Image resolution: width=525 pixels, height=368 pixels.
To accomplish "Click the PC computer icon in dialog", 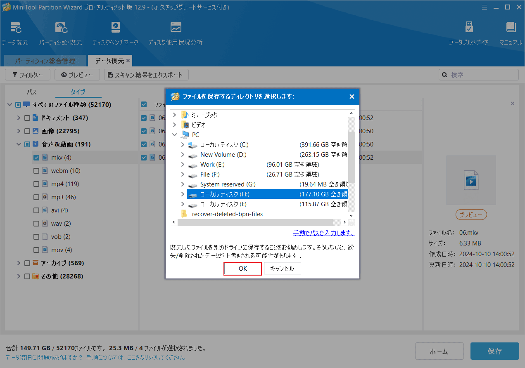I will tap(185, 134).
